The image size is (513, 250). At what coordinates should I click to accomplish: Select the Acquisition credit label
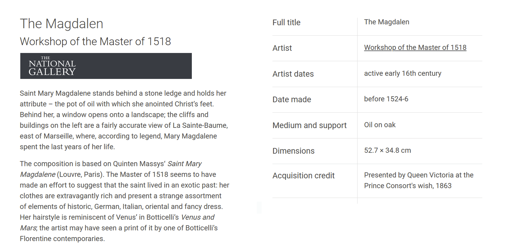(x=304, y=176)
